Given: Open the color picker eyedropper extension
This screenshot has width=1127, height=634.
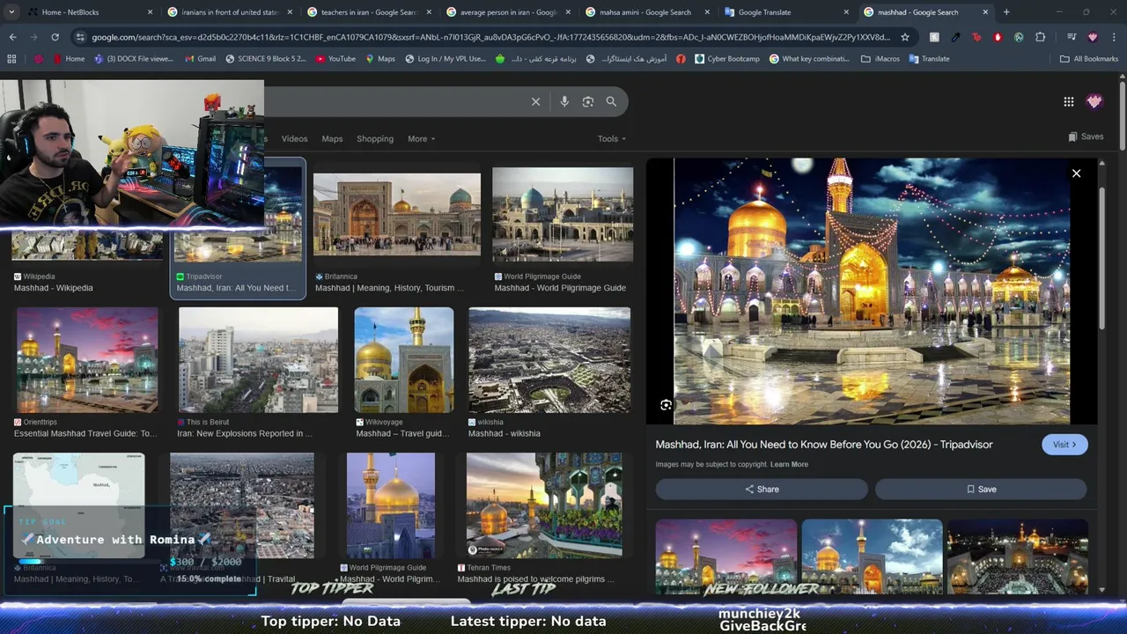Looking at the screenshot, I should (955, 37).
